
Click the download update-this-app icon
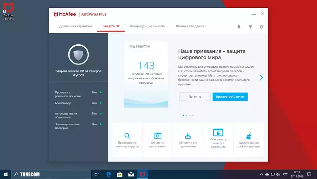188,136
